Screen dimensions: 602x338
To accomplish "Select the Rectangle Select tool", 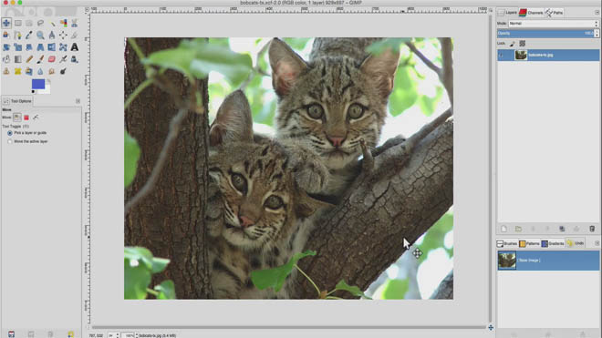I will 17,23.
